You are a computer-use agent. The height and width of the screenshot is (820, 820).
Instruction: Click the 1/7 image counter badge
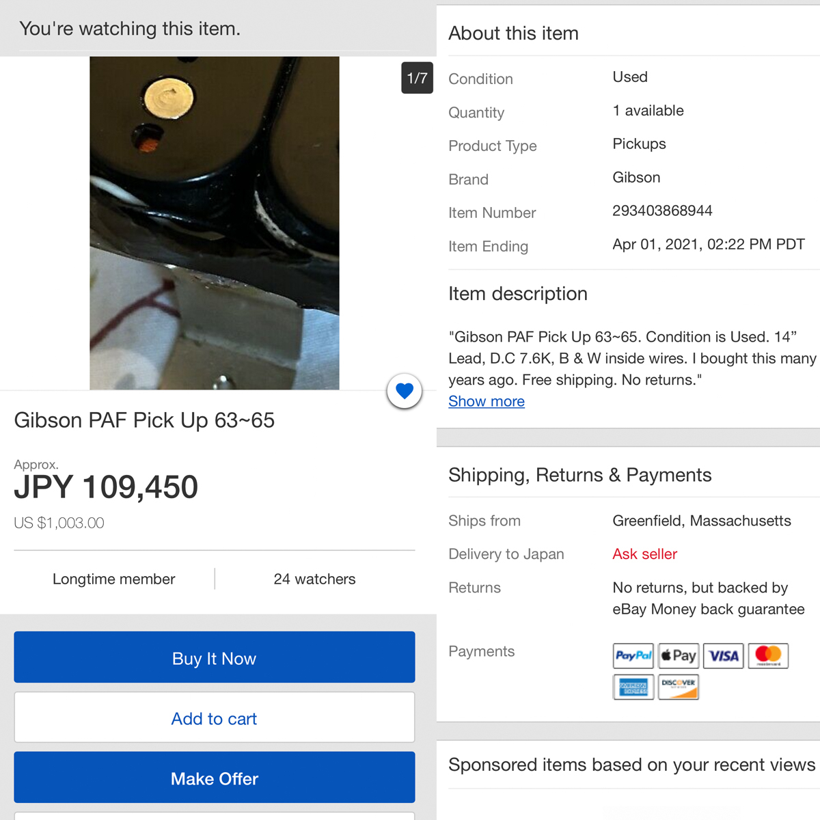pos(417,78)
